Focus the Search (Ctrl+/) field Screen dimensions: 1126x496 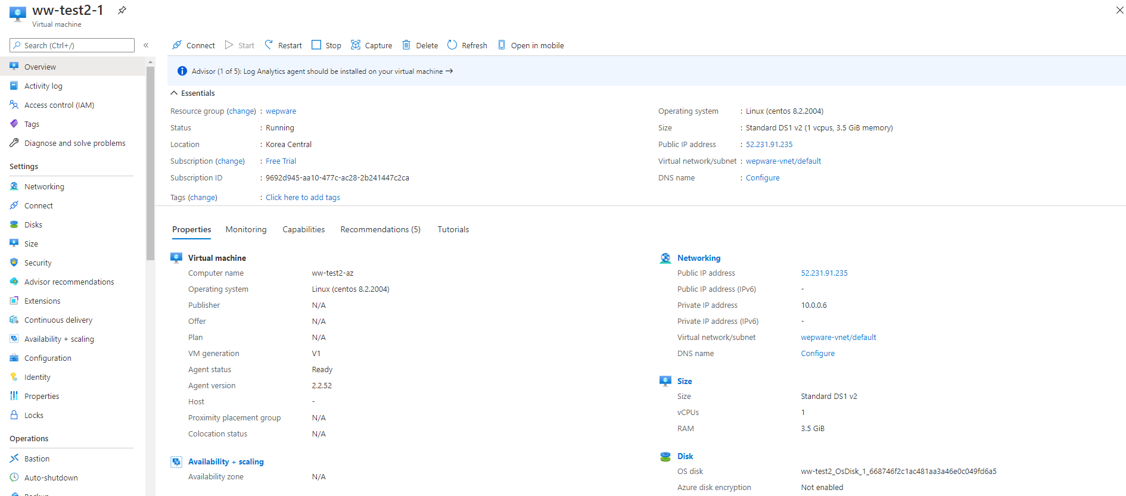click(72, 45)
